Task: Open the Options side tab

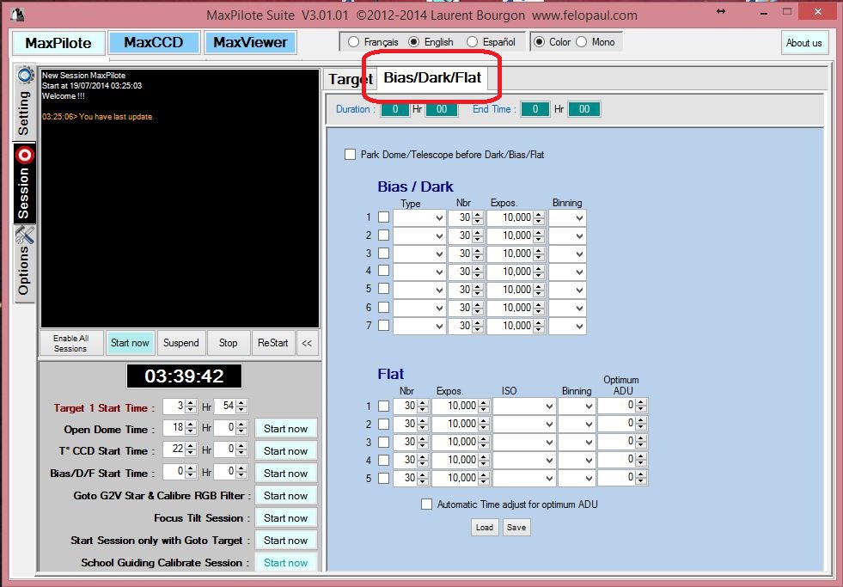Action: 25,264
